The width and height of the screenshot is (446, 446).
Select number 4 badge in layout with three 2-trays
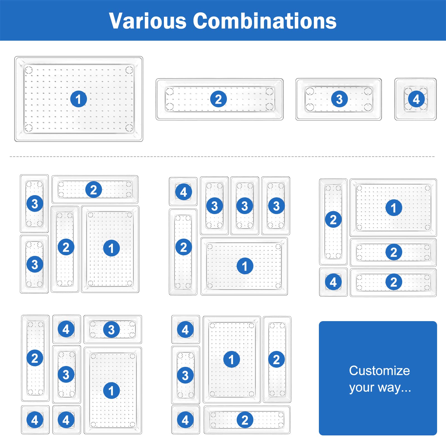coord(333,282)
